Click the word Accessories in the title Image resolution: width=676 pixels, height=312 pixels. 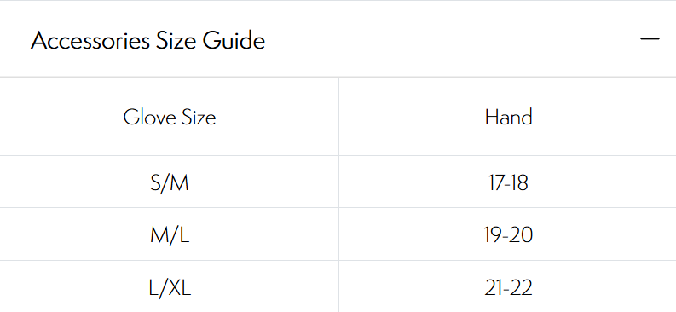(x=90, y=41)
